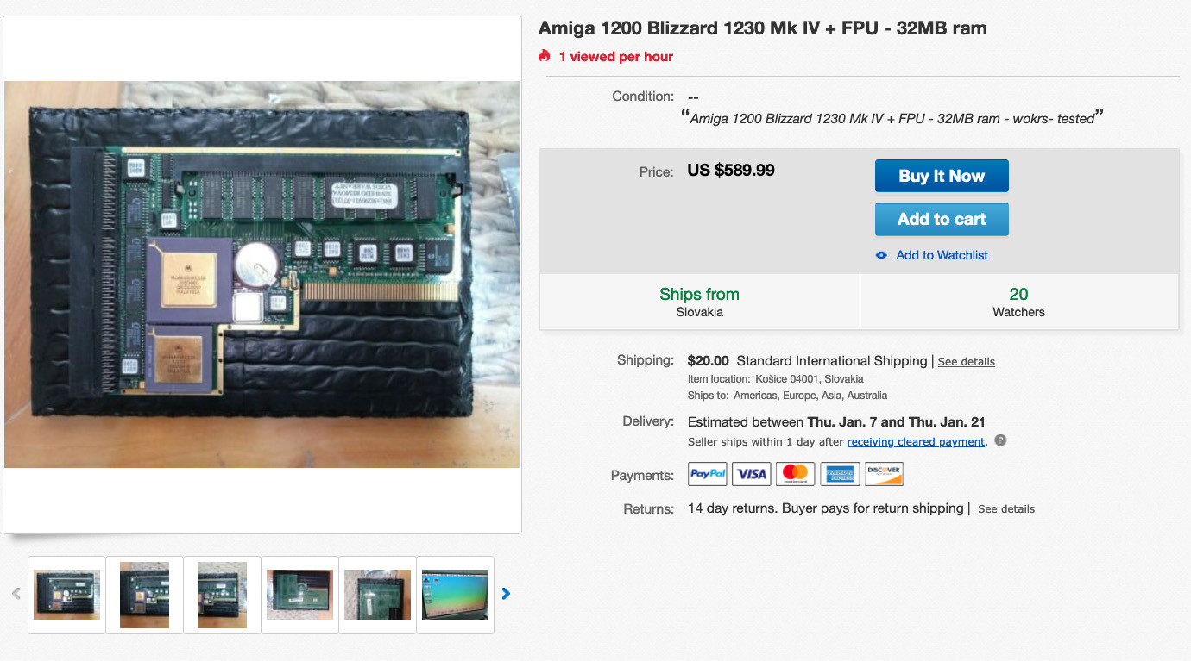Click the VISA card icon
Image resolution: width=1191 pixels, height=661 pixels.
(752, 474)
